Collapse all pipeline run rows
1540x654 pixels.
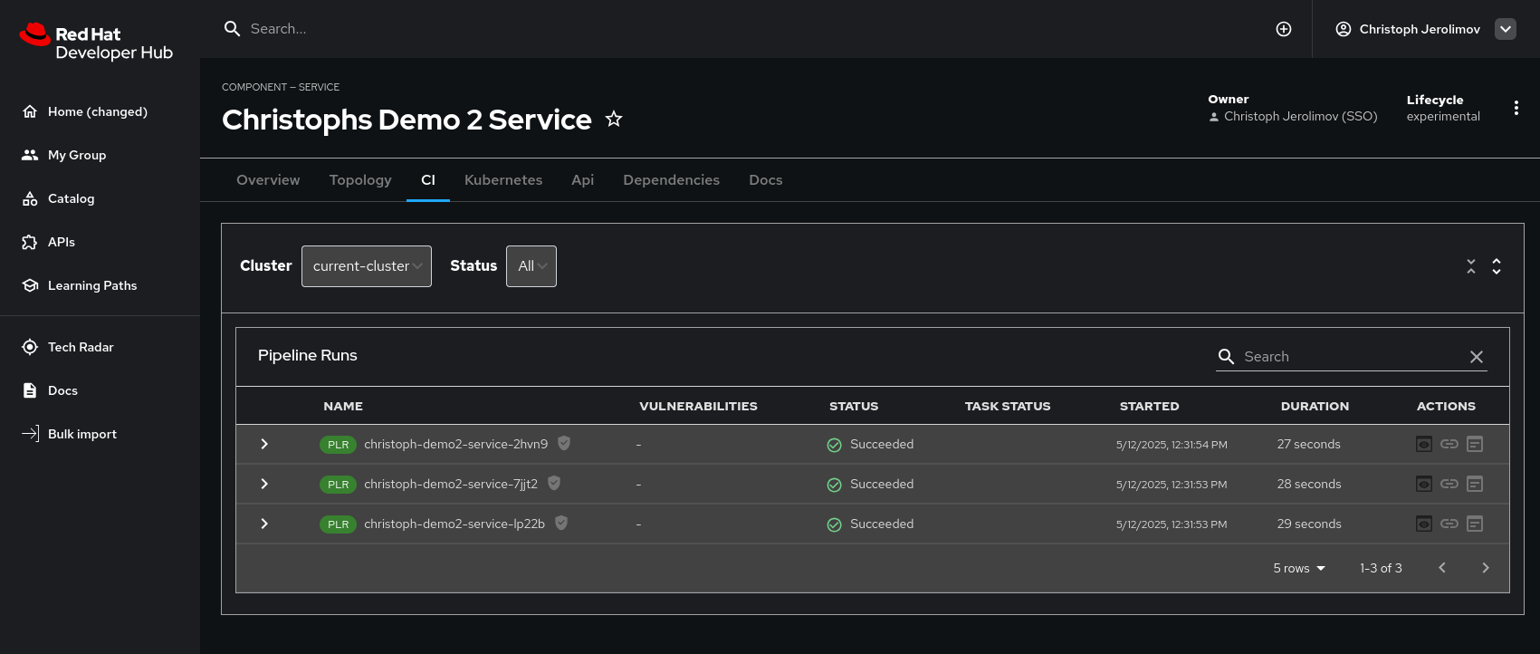(1471, 266)
